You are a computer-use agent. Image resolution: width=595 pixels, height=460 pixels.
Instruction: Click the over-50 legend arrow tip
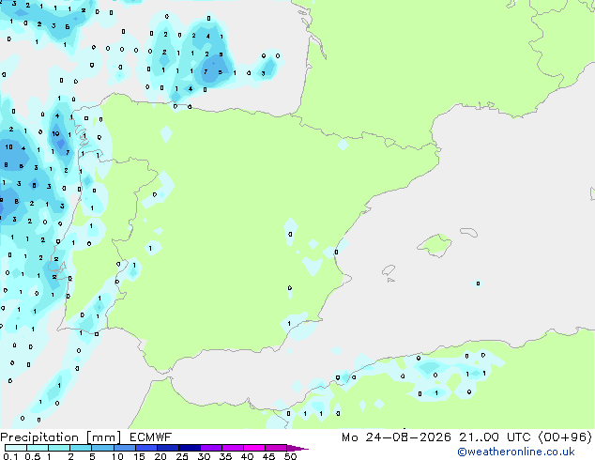pyautogui.click(x=297, y=448)
